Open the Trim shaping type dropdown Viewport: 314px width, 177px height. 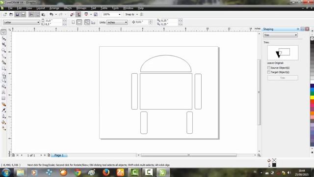click(280, 35)
